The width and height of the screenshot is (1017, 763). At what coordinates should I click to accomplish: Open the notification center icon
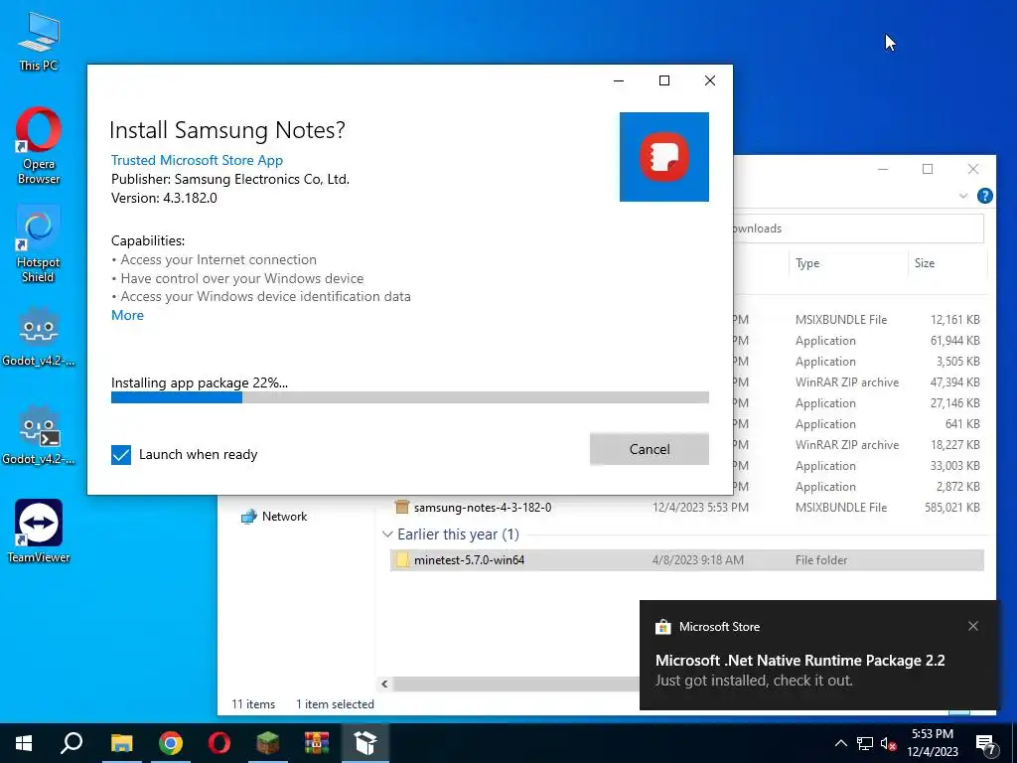coord(986,743)
